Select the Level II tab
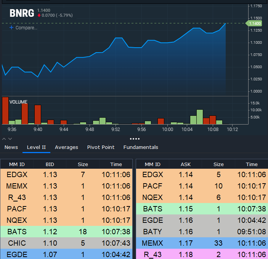268x259 pixels. pyautogui.click(x=36, y=147)
